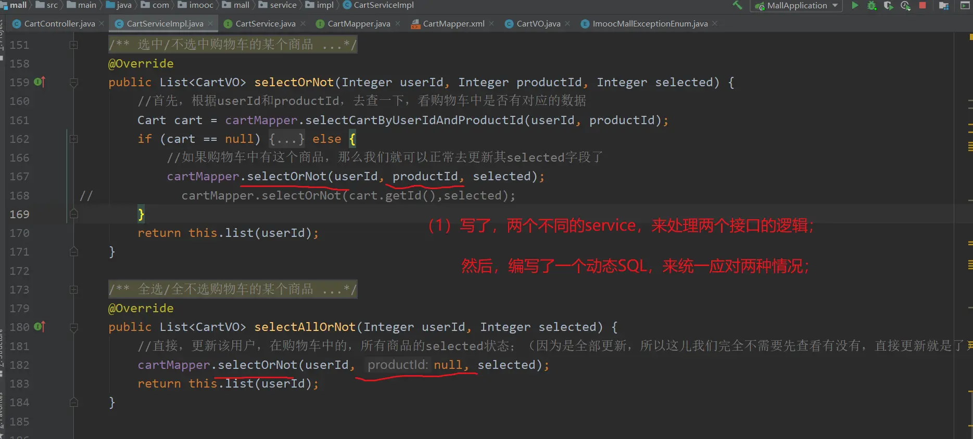This screenshot has height=439, width=973.
Task: Close the CartServiceImpl.java tab
Action: 210,23
